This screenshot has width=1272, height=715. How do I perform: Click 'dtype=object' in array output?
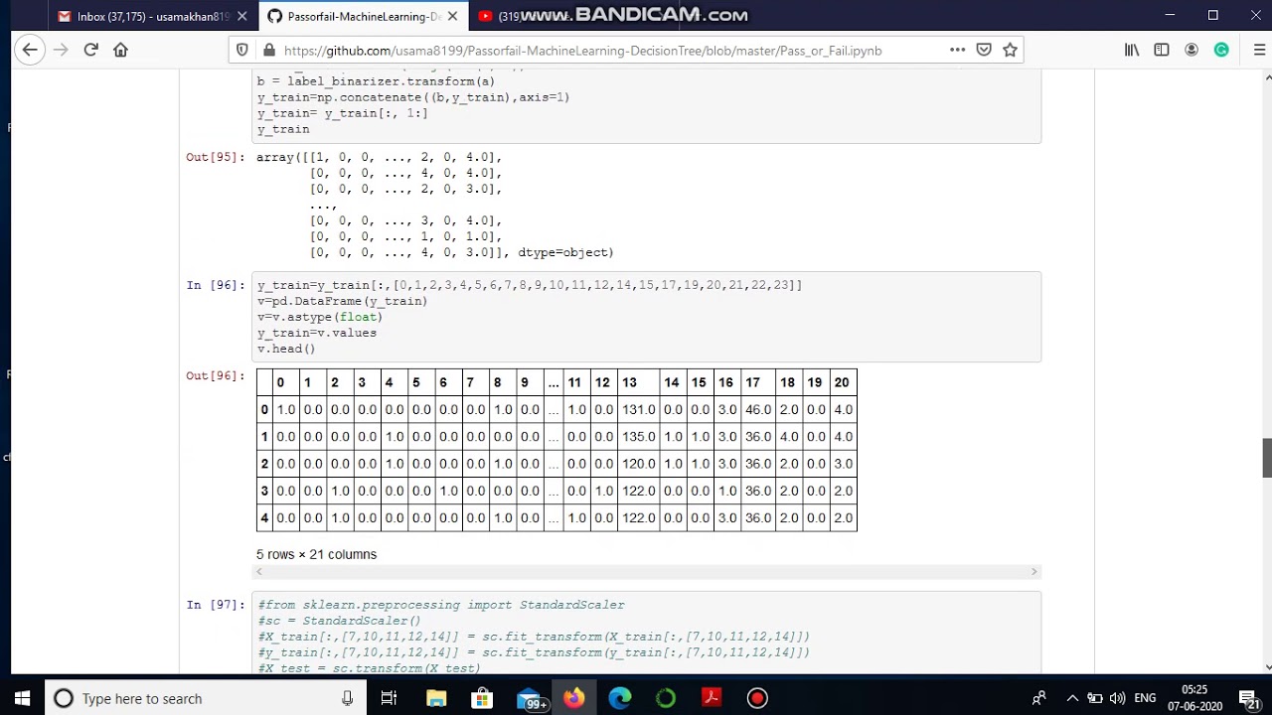562,252
